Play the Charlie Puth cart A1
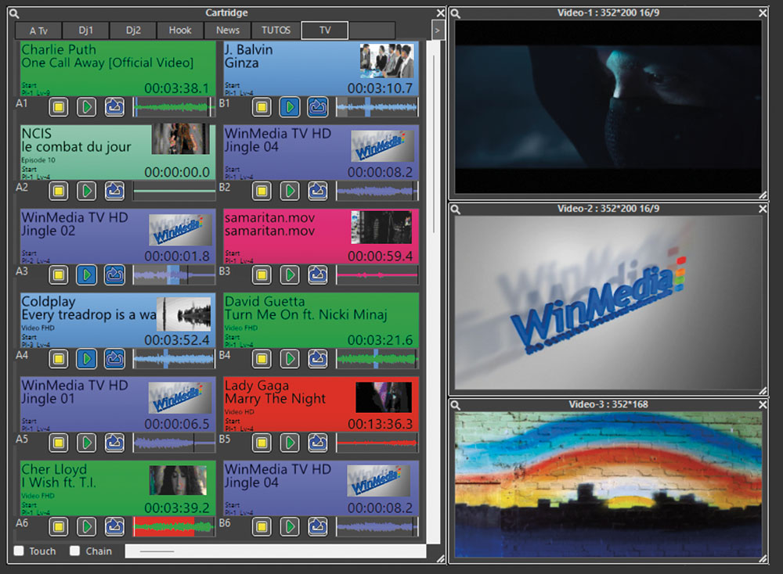This screenshot has height=574, width=783. point(86,106)
